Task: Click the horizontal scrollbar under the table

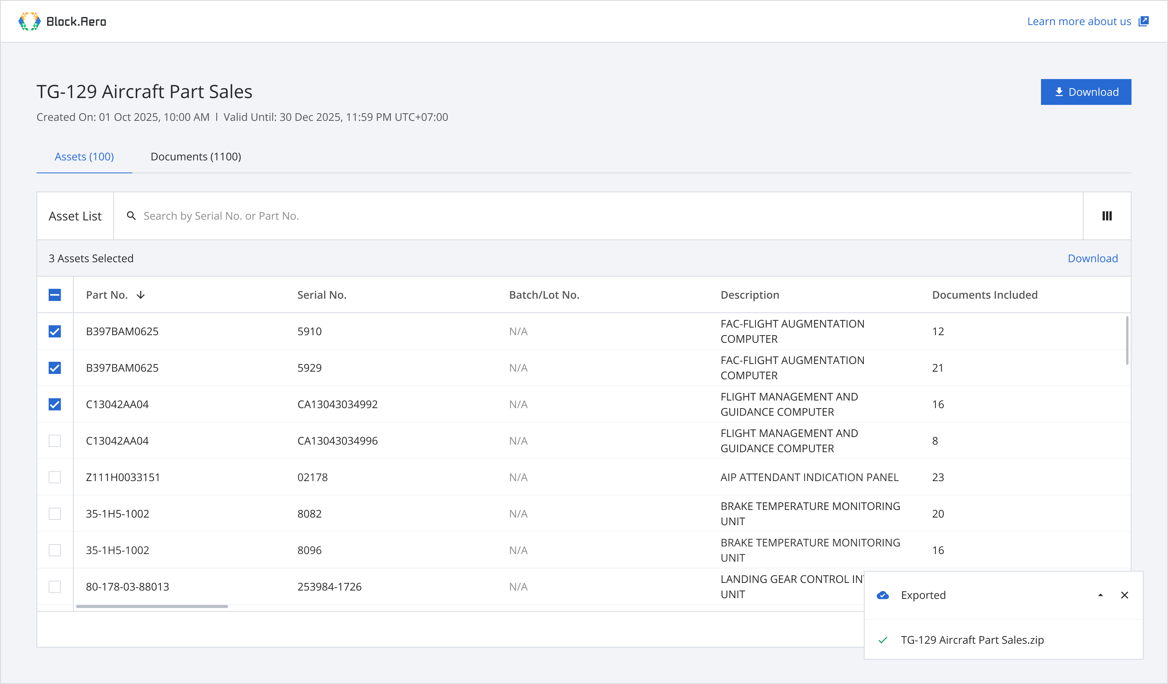Action: tap(152, 606)
